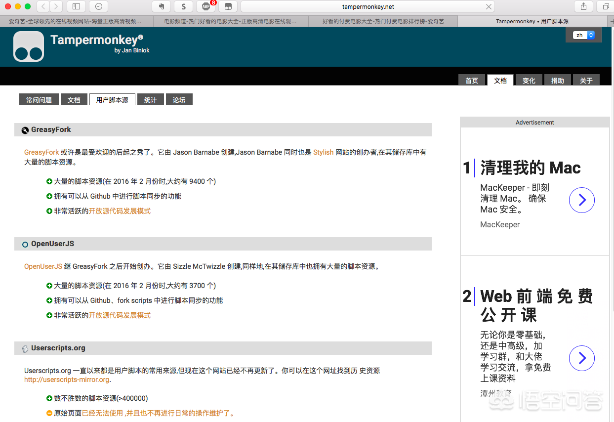Select the 统计 tab
The width and height of the screenshot is (614, 422).
click(150, 100)
